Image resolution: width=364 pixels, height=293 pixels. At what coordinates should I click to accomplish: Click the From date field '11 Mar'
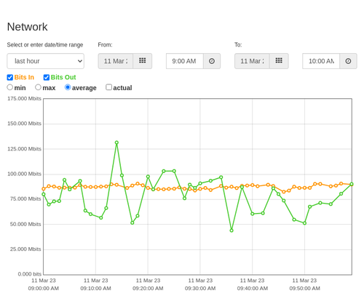coord(116,61)
